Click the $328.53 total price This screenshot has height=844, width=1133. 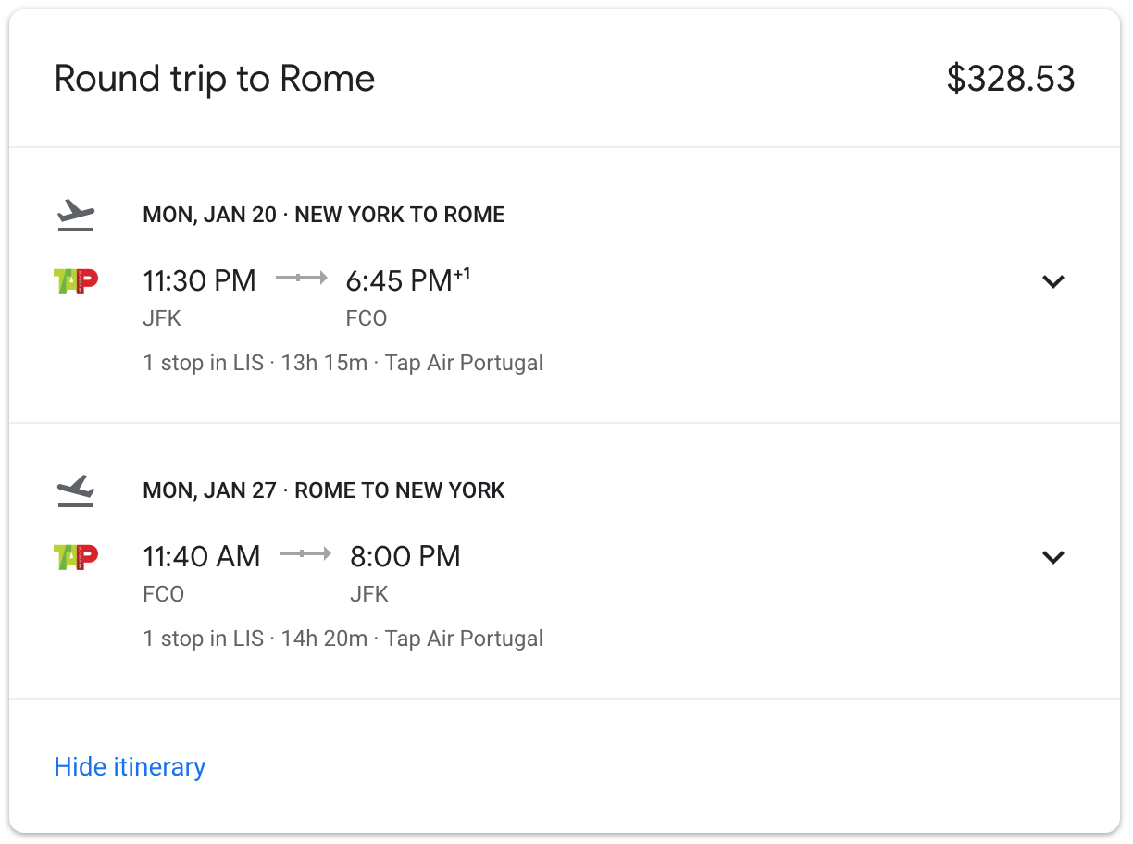(1011, 79)
